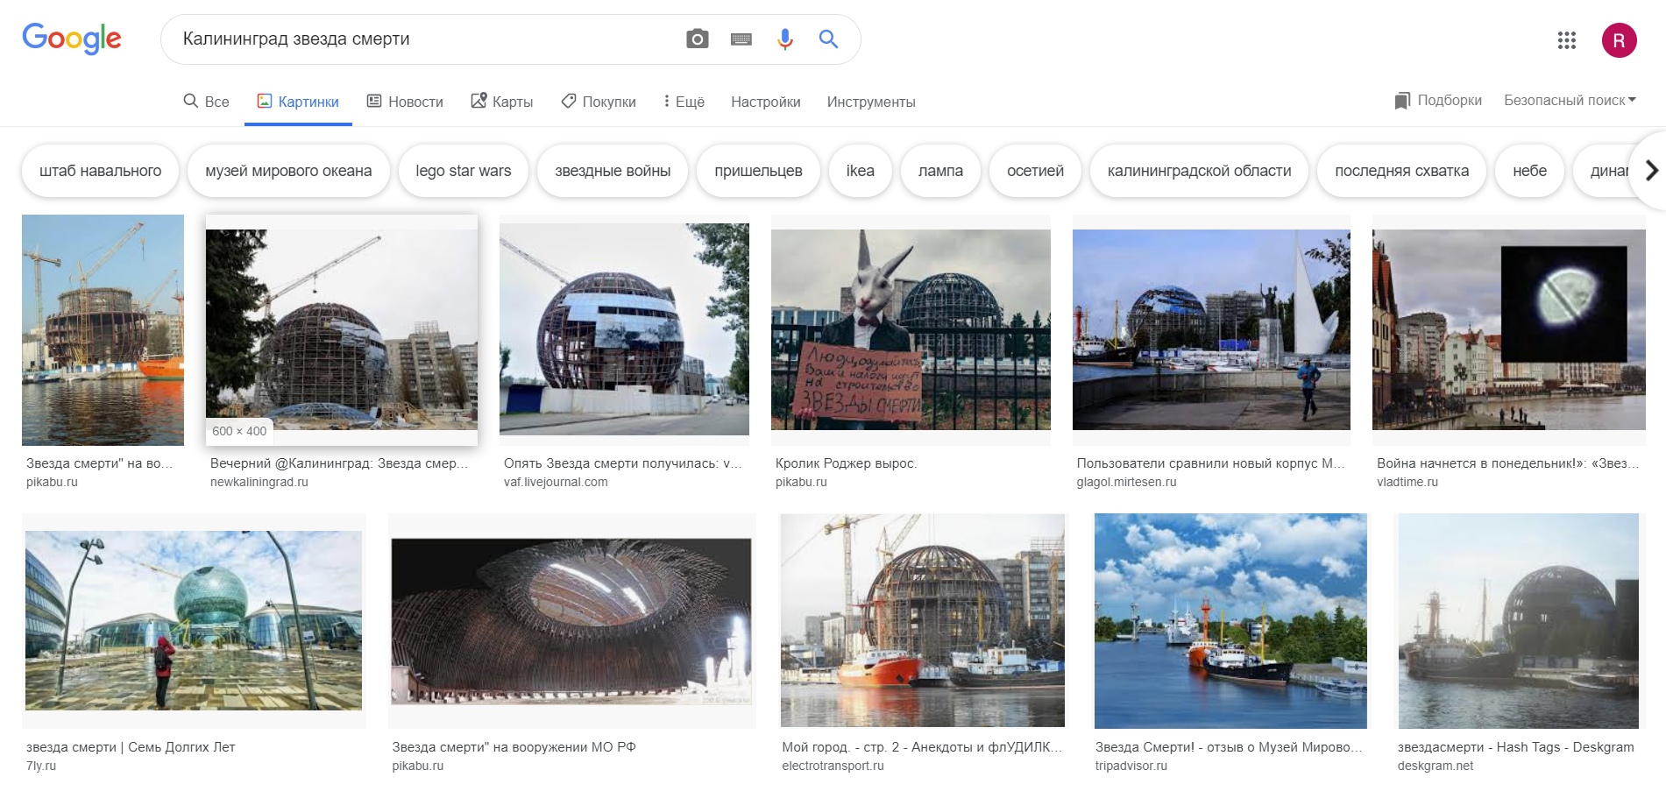Click the Вечерний @Калининград result title
The height and width of the screenshot is (791, 1666).
(x=339, y=463)
